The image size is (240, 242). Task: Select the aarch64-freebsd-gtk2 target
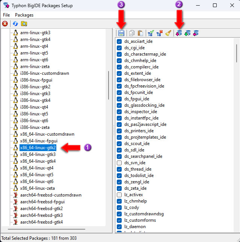coord(41,209)
